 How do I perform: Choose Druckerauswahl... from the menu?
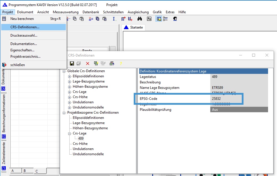(x=34, y=35)
